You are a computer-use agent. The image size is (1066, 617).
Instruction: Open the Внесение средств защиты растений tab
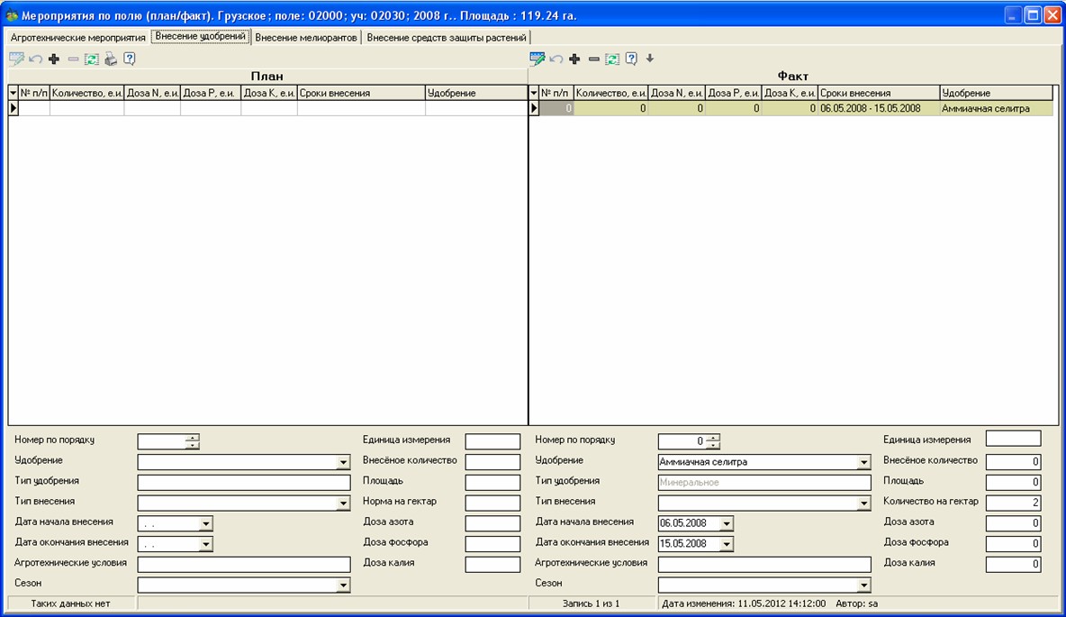pos(447,38)
